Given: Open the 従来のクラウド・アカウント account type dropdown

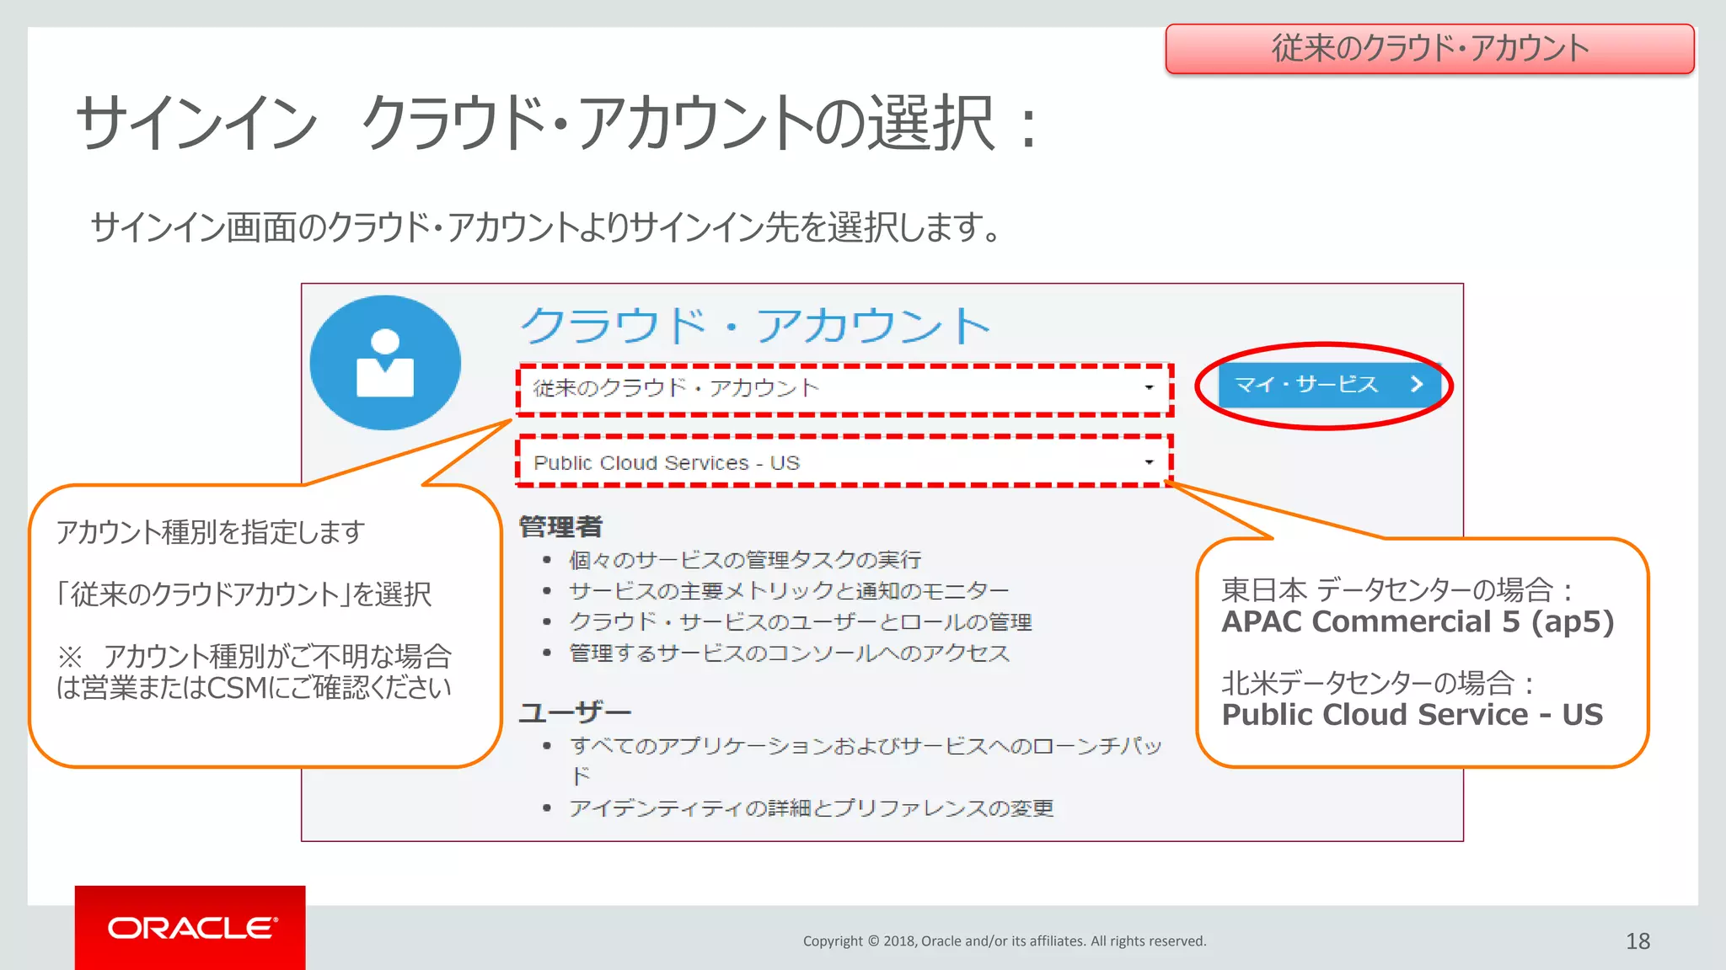Looking at the screenshot, I should pyautogui.click(x=844, y=388).
